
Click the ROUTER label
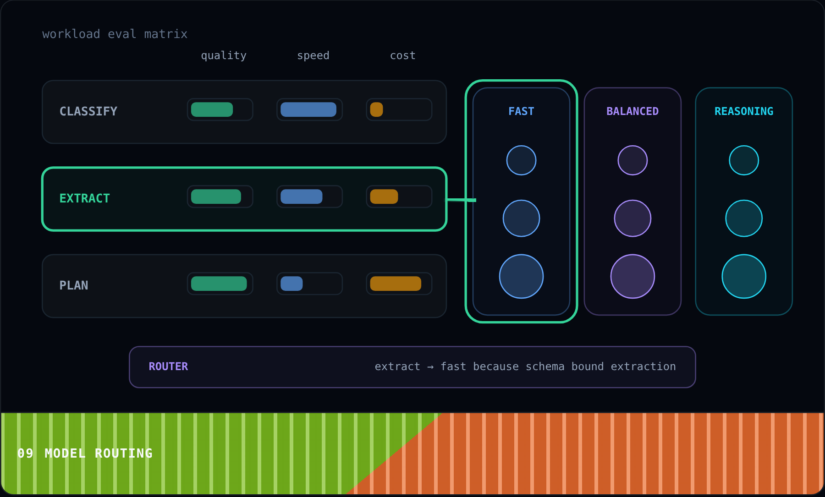pyautogui.click(x=168, y=366)
